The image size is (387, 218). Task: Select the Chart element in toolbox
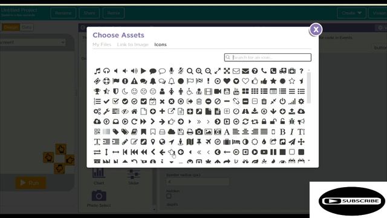pos(99,176)
